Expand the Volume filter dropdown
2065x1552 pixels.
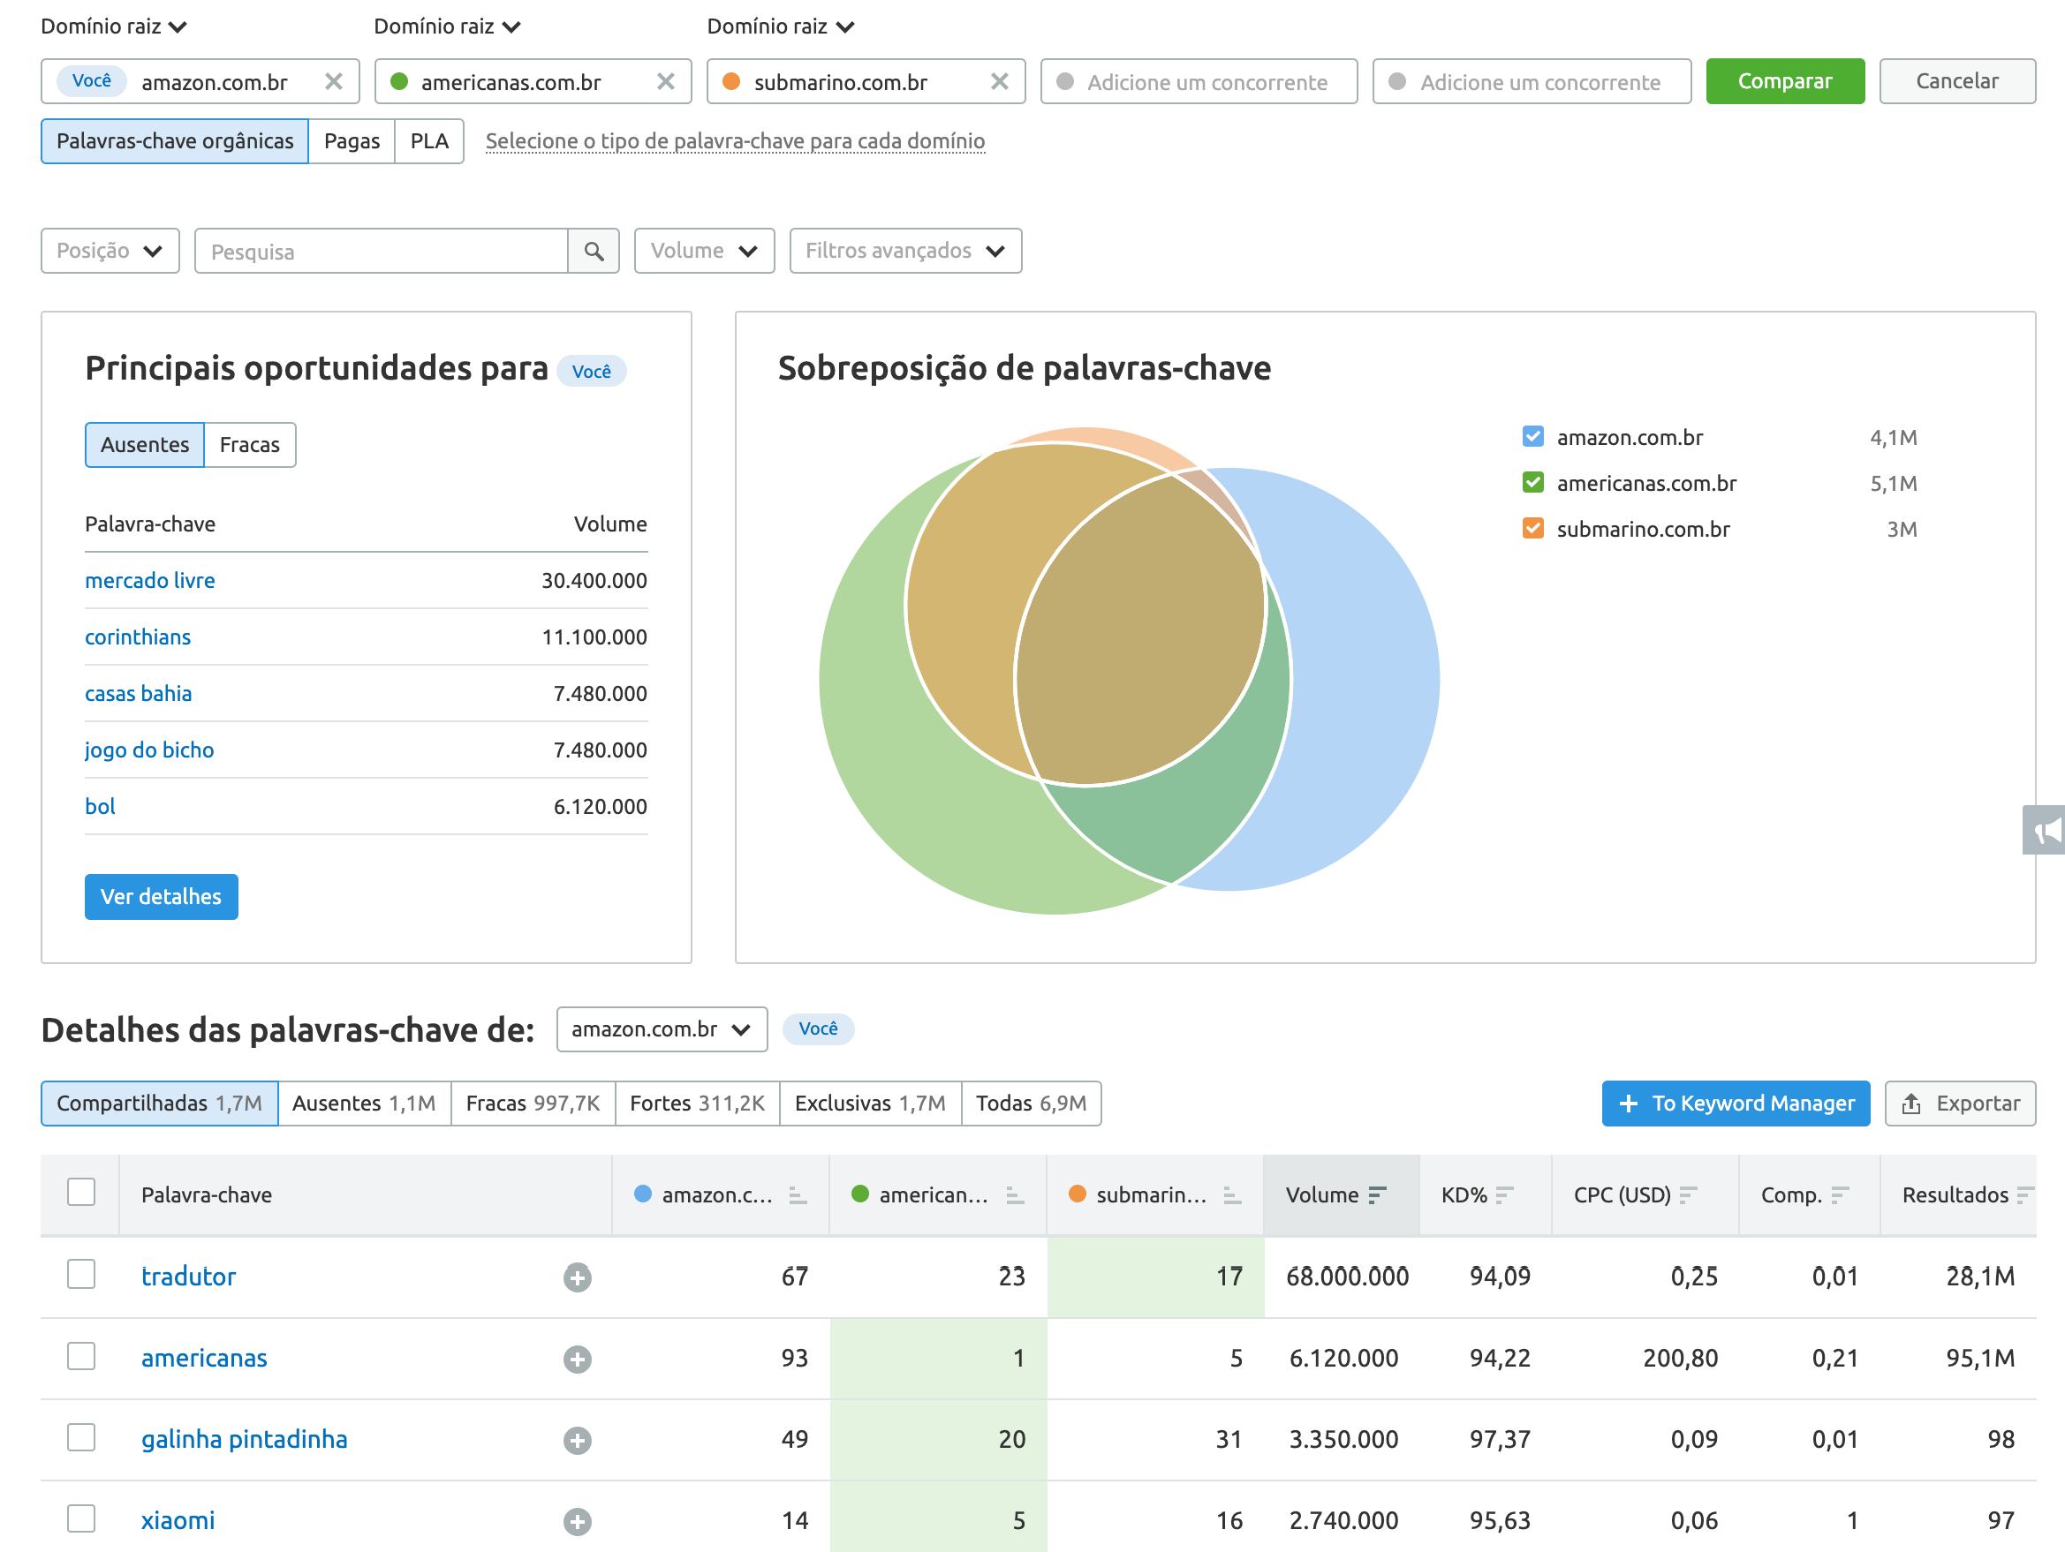(x=704, y=251)
